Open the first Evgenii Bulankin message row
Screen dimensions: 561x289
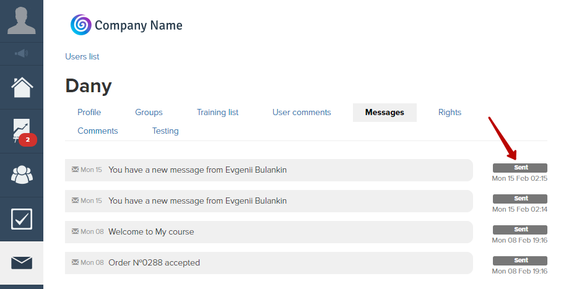269,170
